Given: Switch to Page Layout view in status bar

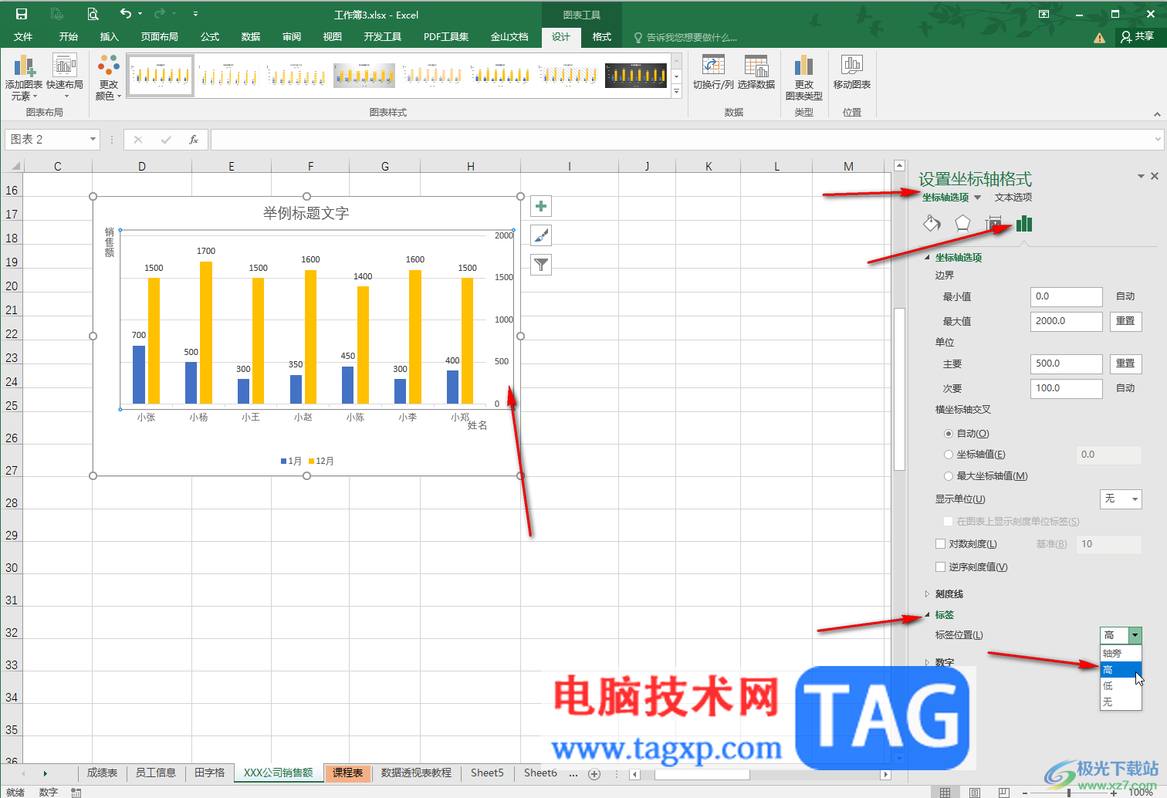Looking at the screenshot, I should [x=975, y=792].
